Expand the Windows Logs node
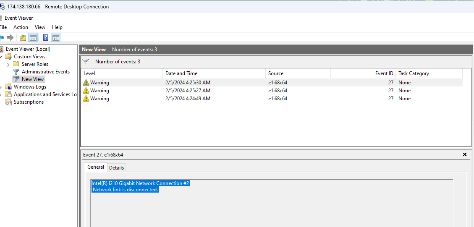Screen dimensions: 474x227 tap(1, 87)
